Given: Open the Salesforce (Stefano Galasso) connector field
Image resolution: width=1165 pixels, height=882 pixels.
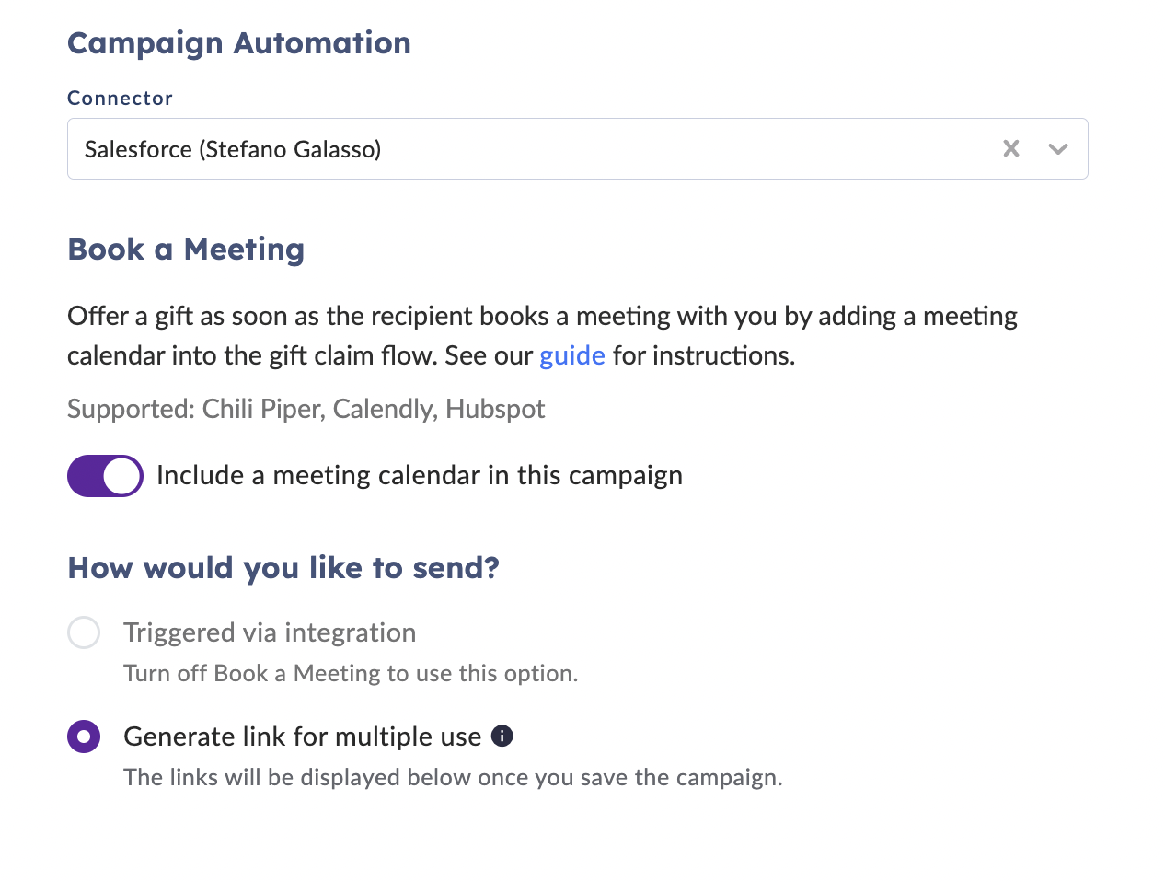Looking at the screenshot, I should pos(577,148).
